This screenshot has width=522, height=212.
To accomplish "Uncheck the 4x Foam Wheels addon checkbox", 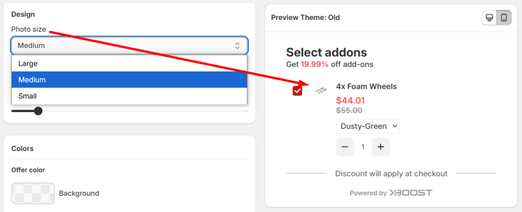I will pos(298,91).
